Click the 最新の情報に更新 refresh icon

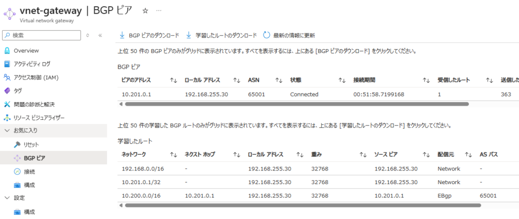pos(267,35)
